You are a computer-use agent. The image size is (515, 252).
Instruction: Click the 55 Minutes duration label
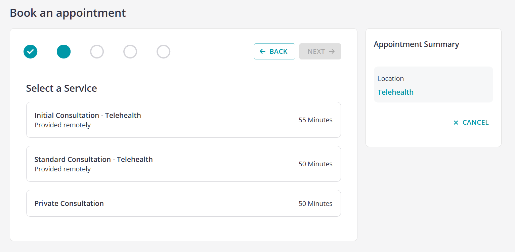pyautogui.click(x=315, y=120)
